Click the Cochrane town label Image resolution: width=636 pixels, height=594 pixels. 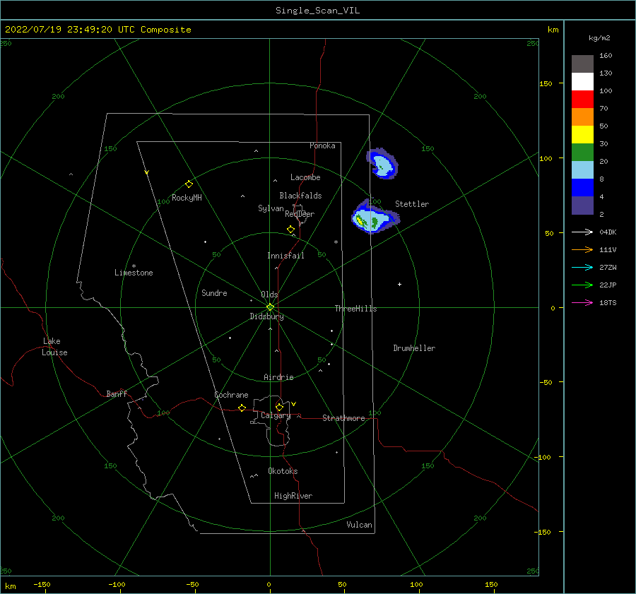(x=231, y=395)
